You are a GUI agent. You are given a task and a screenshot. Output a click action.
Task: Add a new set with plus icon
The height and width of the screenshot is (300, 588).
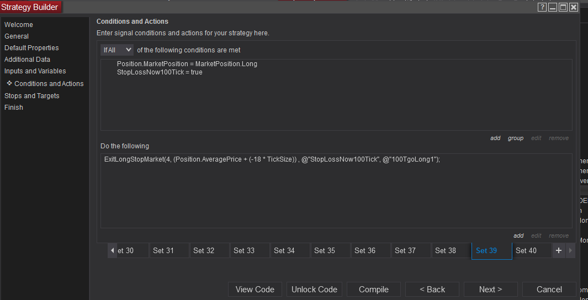[x=558, y=250]
